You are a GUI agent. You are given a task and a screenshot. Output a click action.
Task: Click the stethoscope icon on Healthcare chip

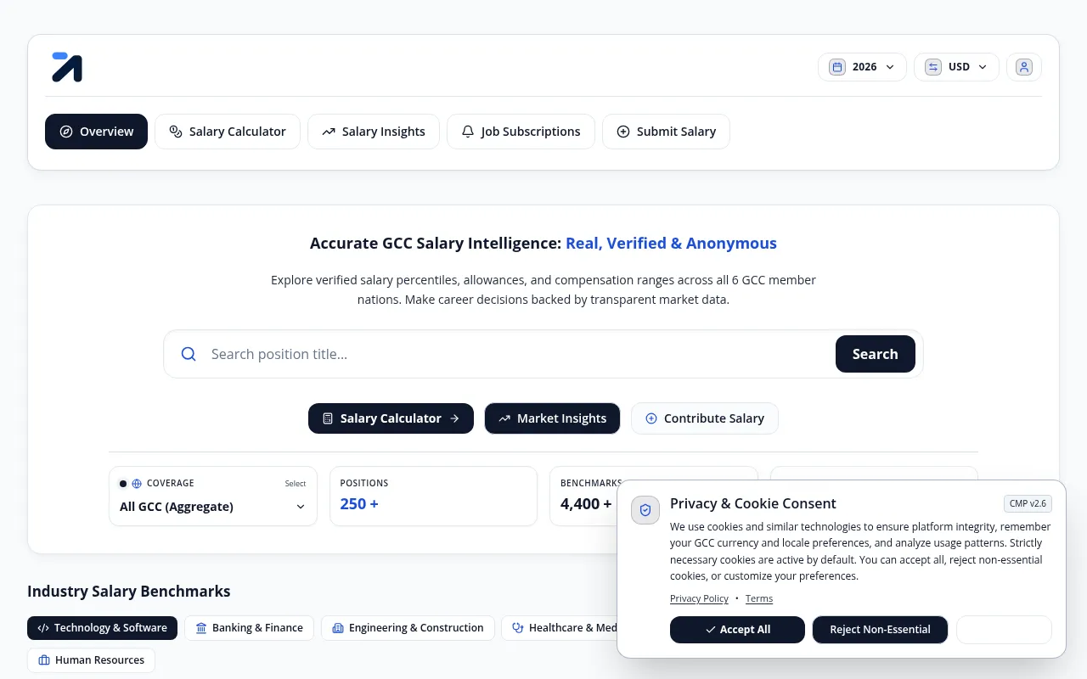point(518,628)
